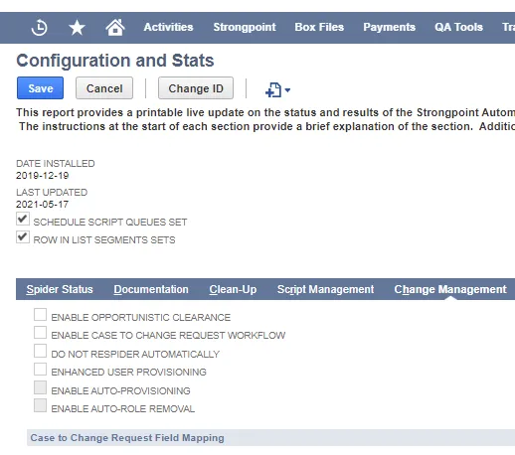Open the Box Files menu
Image resolution: width=515 pixels, height=455 pixels.
tap(319, 27)
